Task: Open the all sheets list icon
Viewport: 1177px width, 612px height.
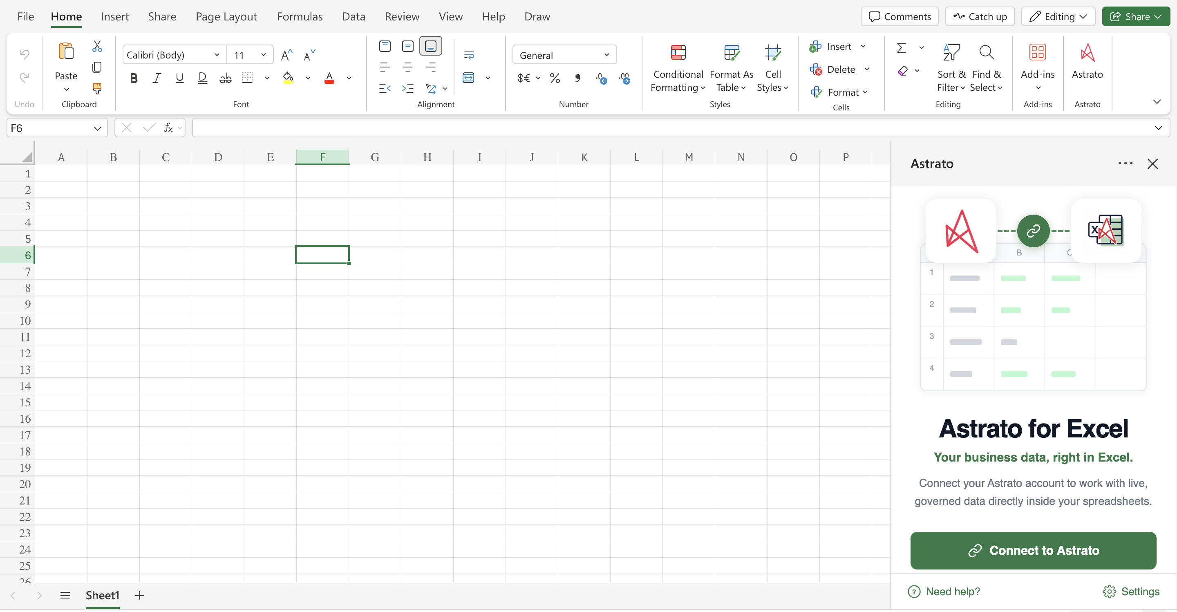Action: point(65,596)
